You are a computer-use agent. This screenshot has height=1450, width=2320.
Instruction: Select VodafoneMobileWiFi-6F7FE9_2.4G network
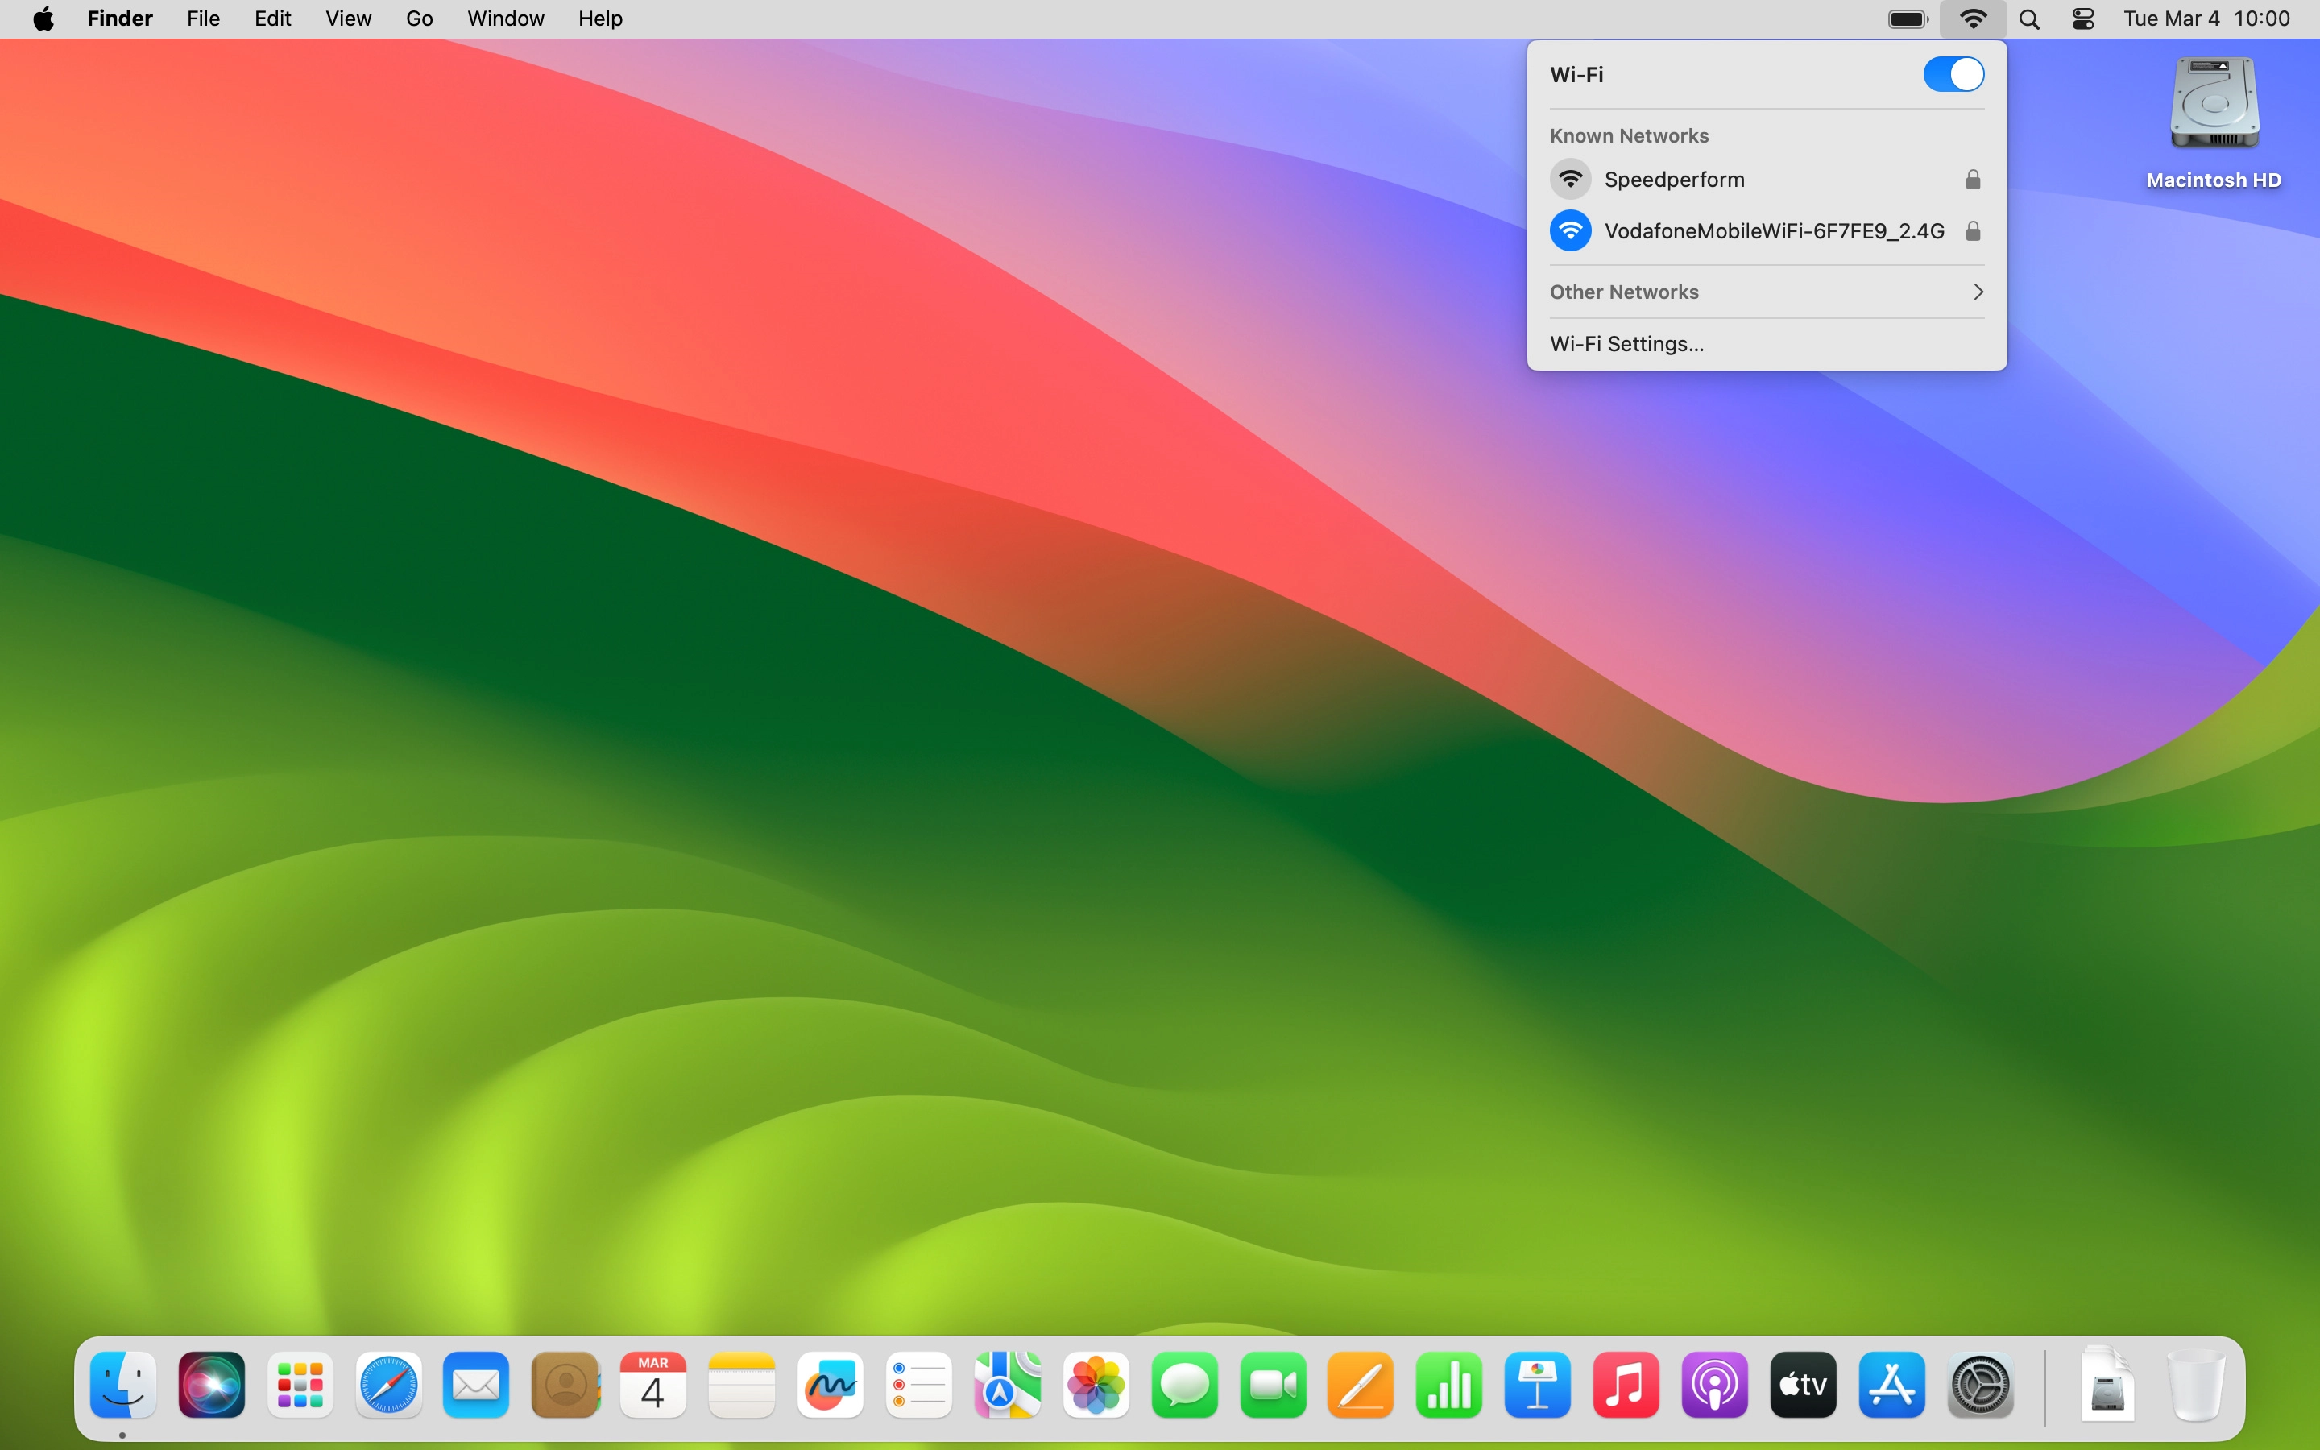[x=1767, y=231]
